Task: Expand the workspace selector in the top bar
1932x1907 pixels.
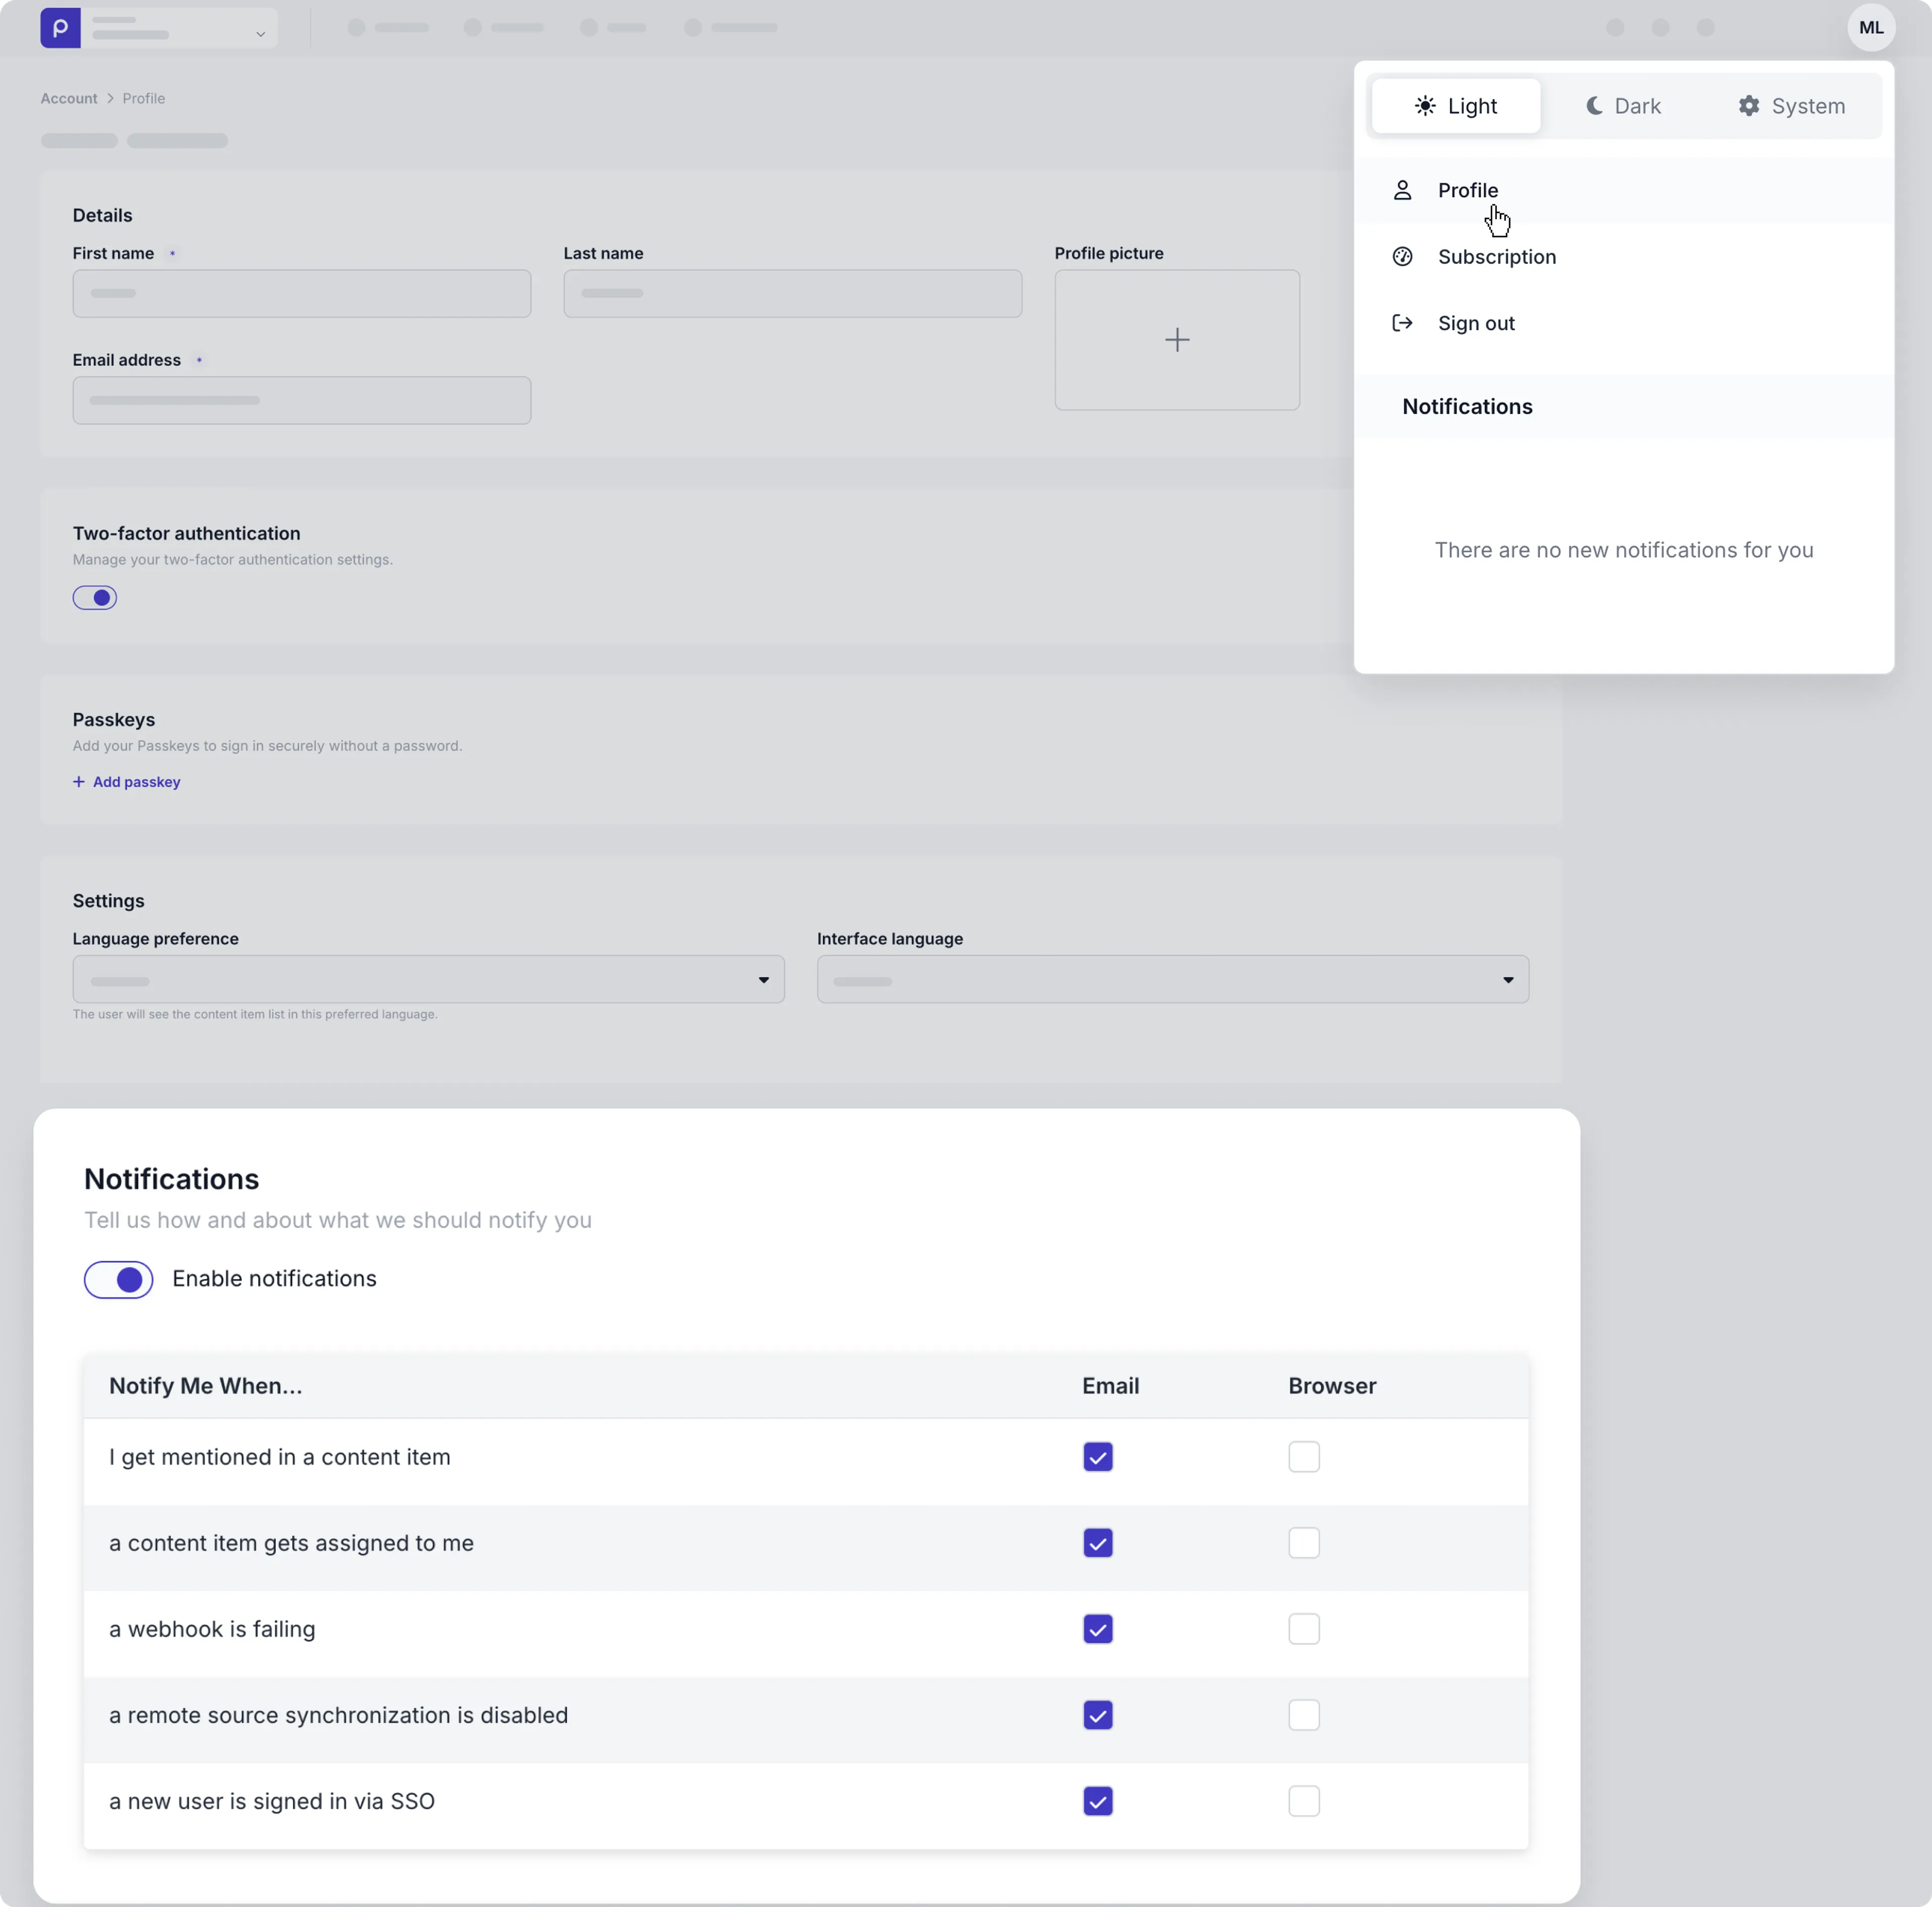Action: (260, 31)
